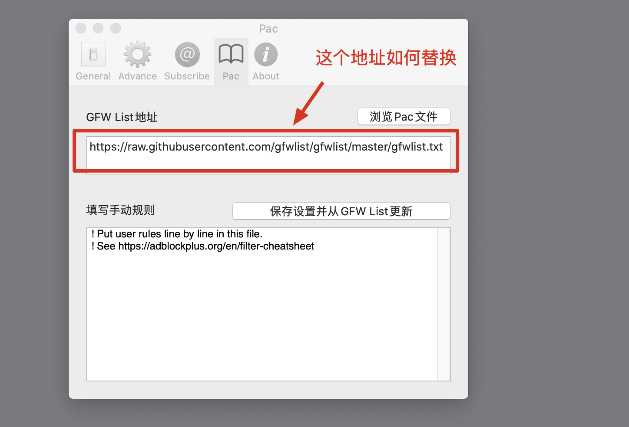Select the Advance gear icon

[x=137, y=54]
